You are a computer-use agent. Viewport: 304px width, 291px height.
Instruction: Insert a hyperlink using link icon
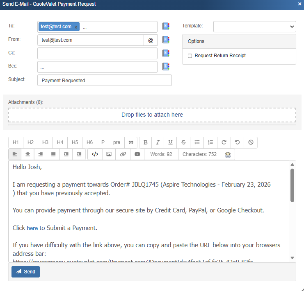pos(123,154)
